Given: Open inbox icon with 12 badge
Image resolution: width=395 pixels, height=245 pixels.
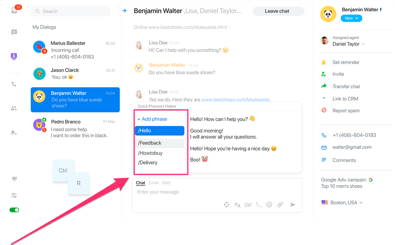Looking at the screenshot, I should 15,10.
